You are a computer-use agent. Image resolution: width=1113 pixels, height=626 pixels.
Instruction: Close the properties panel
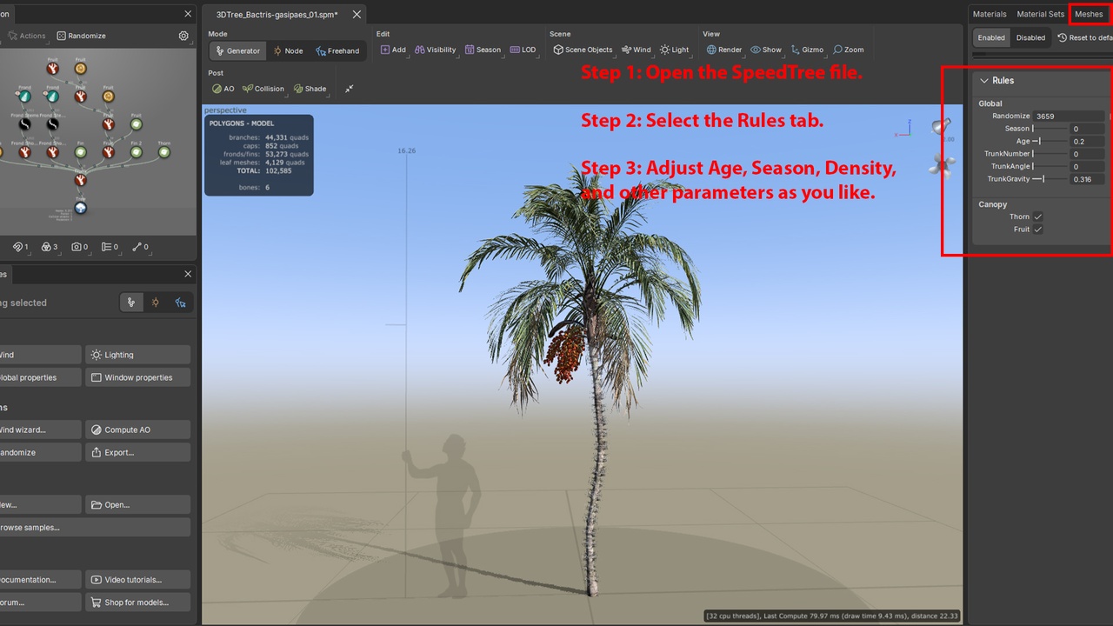(x=188, y=274)
